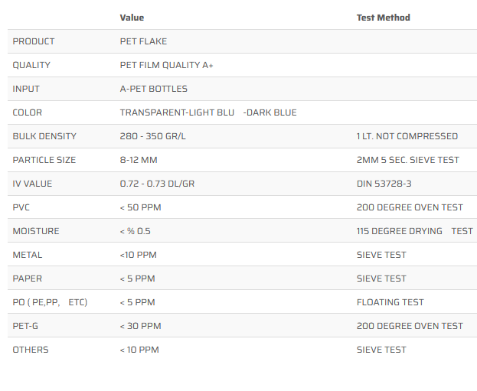Select the PET FILM QUALITY A+ text
The image size is (477, 391).
(x=166, y=65)
